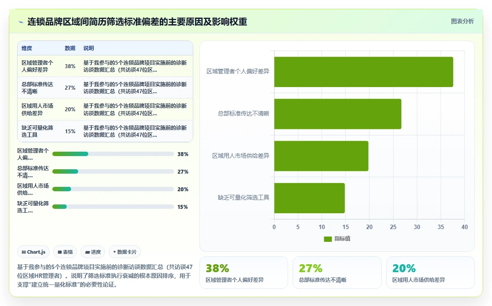Click table cell 总部标准传达不清晰

click(x=37, y=88)
